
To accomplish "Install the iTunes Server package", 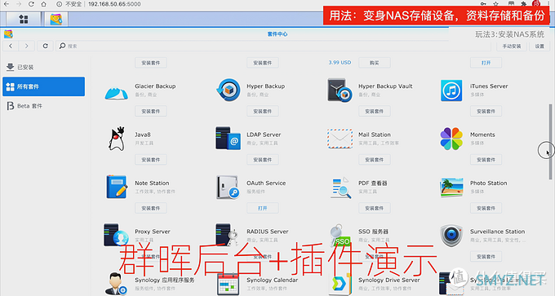I will click(486, 112).
